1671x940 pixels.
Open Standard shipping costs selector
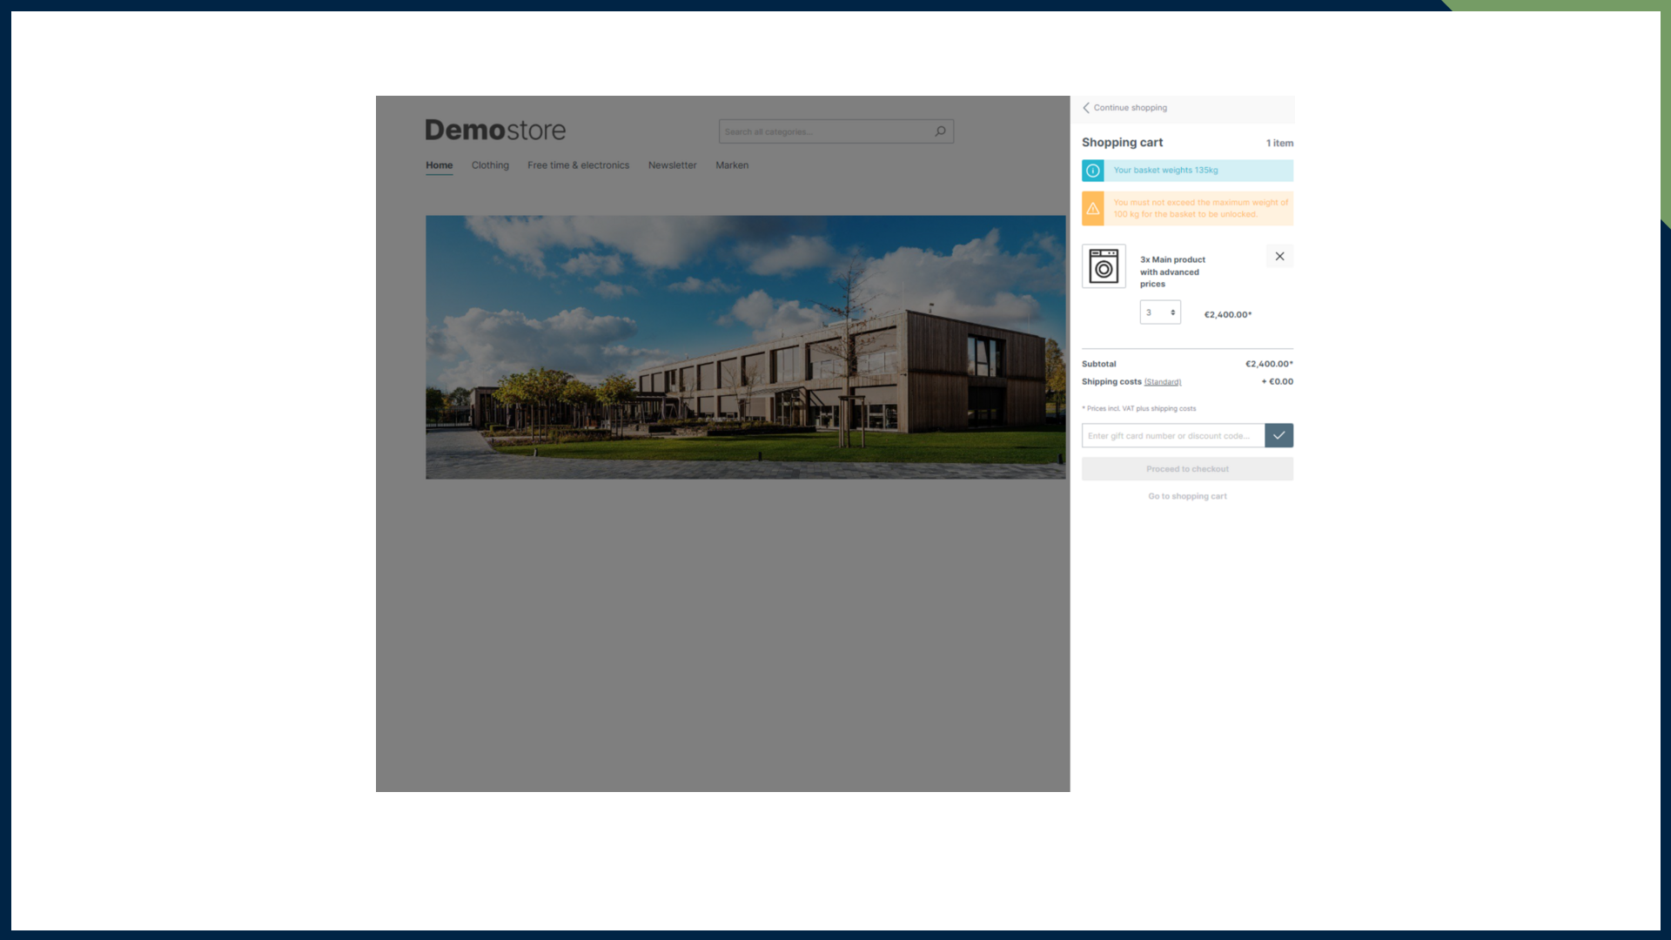1163,382
